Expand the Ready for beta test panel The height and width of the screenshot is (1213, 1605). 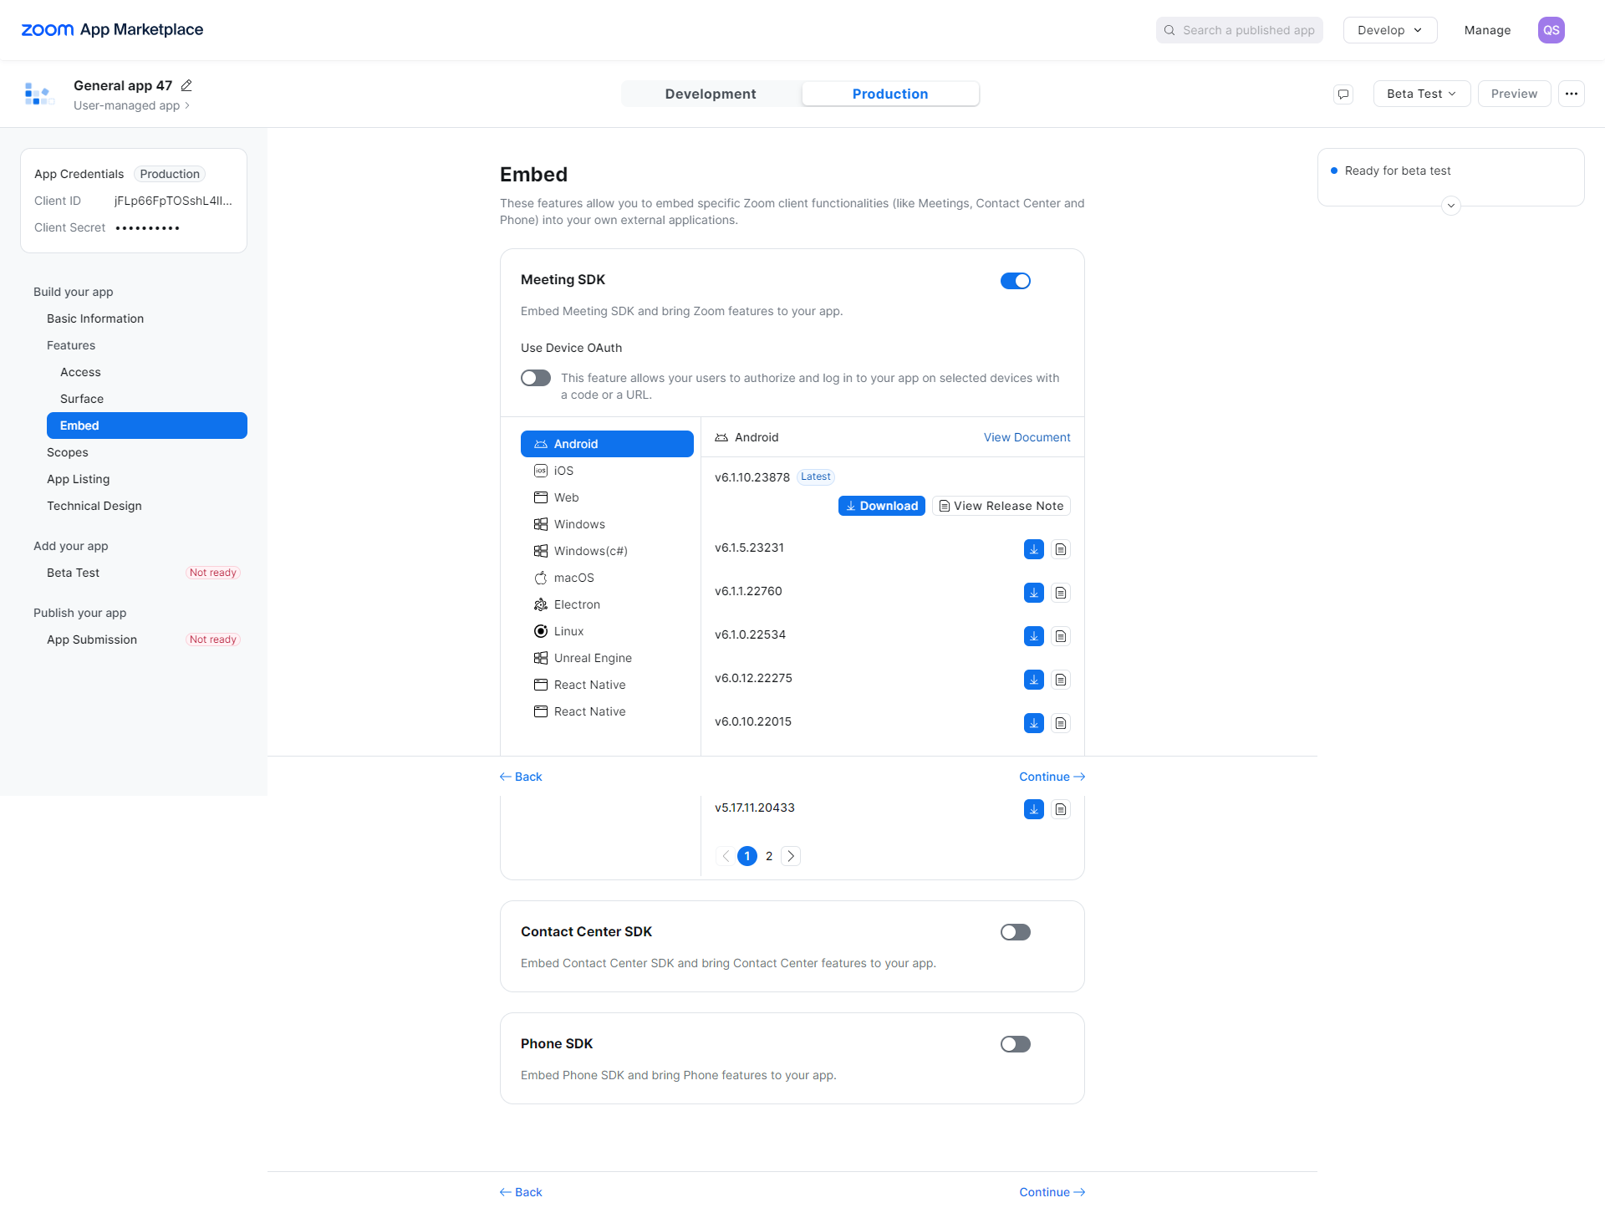1450,206
